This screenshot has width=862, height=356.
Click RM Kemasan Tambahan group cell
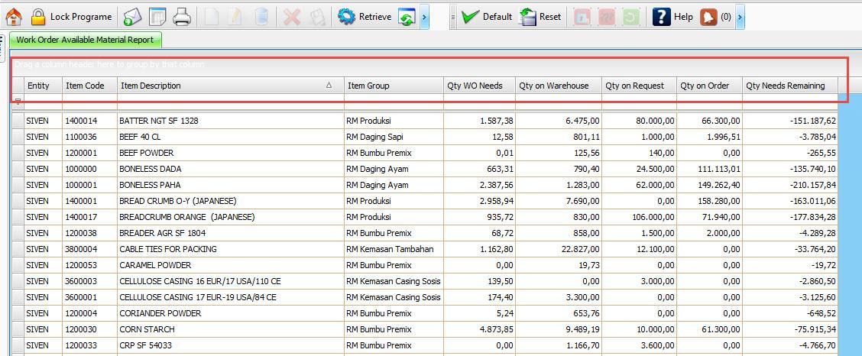[x=394, y=249]
